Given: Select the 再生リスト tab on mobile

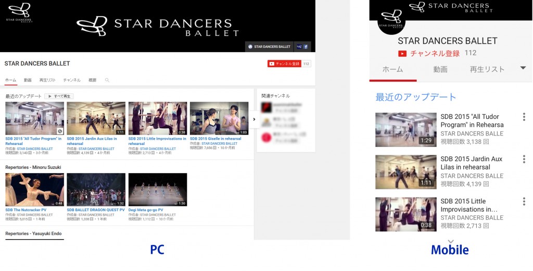Looking at the screenshot, I should click(x=487, y=69).
